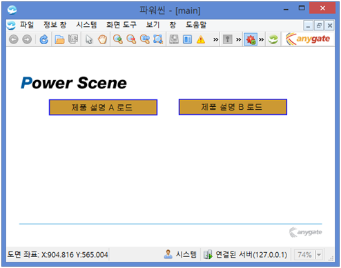Select the hand pan tool
The image size is (341, 268).
tap(102, 39)
